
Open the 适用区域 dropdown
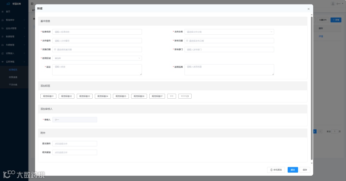pyautogui.click(x=97, y=58)
